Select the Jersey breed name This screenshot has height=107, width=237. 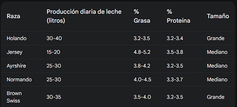(x=14, y=52)
